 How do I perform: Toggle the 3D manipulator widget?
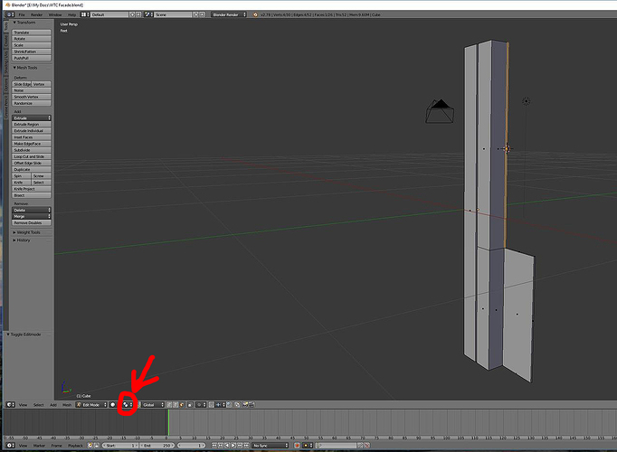tap(139, 404)
